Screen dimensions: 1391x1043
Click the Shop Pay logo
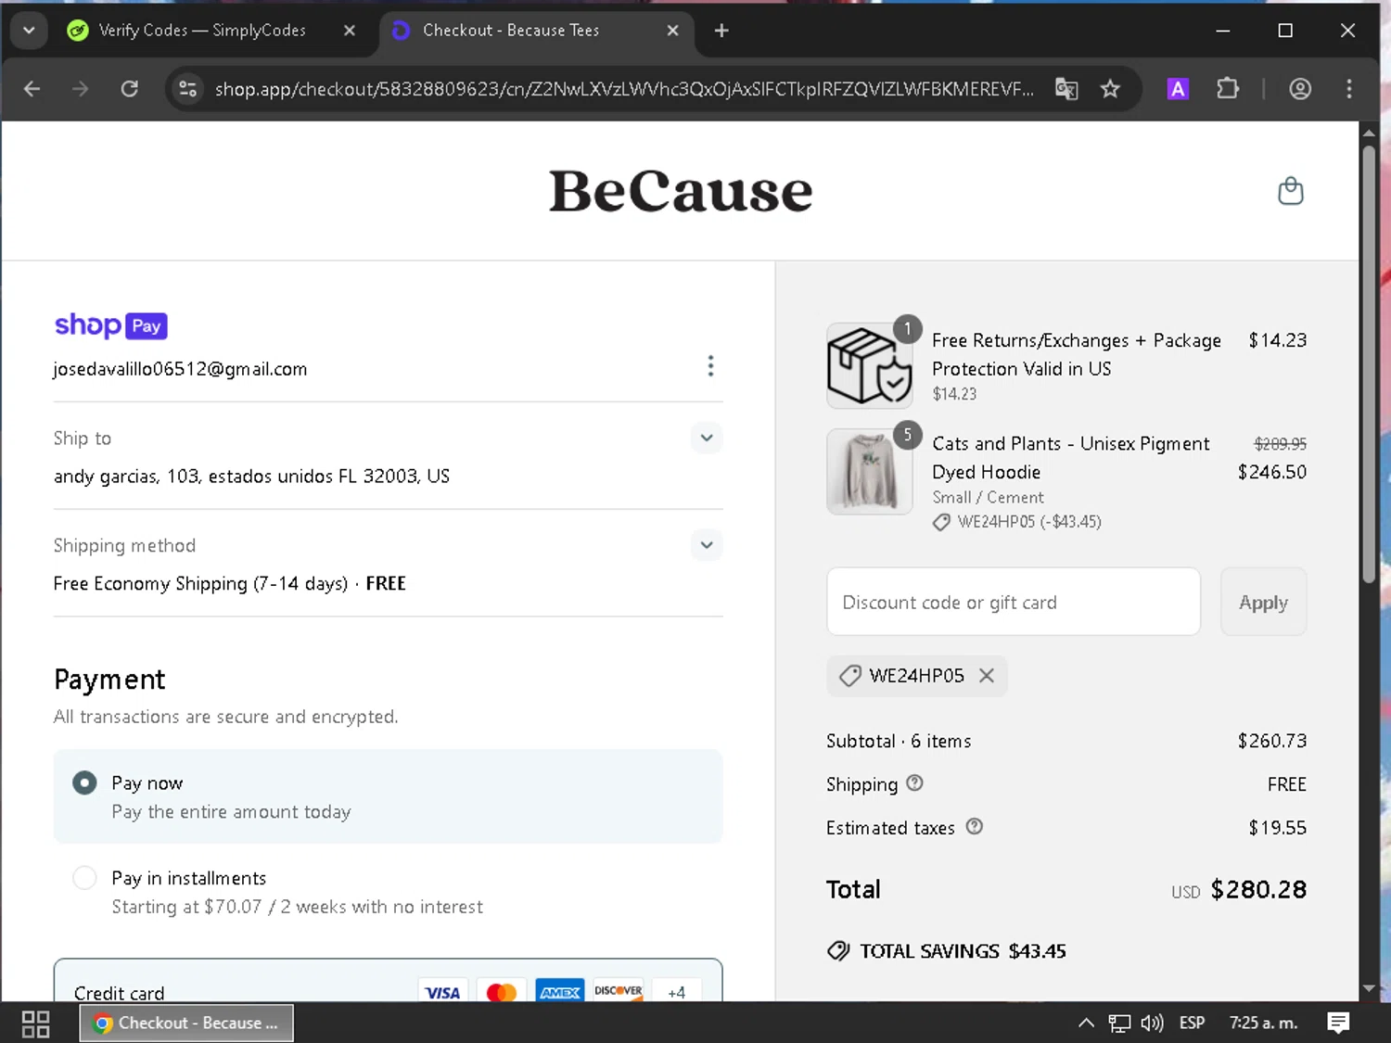click(110, 325)
